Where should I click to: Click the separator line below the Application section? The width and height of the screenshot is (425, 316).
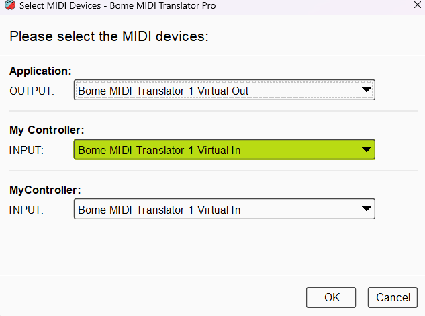(x=212, y=111)
